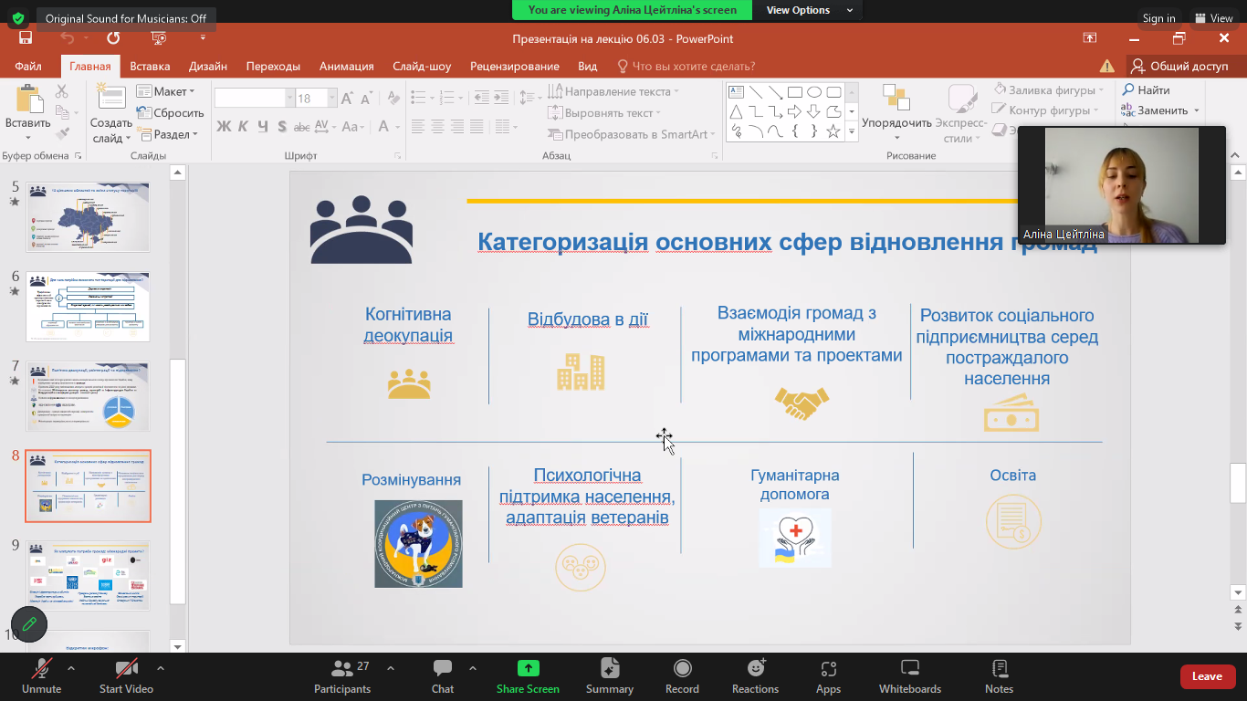Click the AI Summary icon
Image resolution: width=1247 pixels, height=701 pixels.
tap(610, 669)
